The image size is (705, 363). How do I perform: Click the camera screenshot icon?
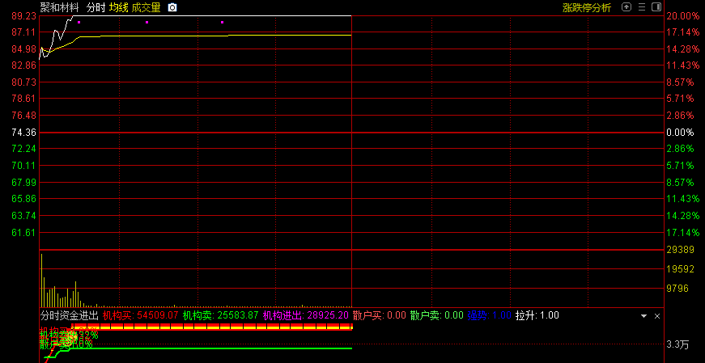pos(172,7)
